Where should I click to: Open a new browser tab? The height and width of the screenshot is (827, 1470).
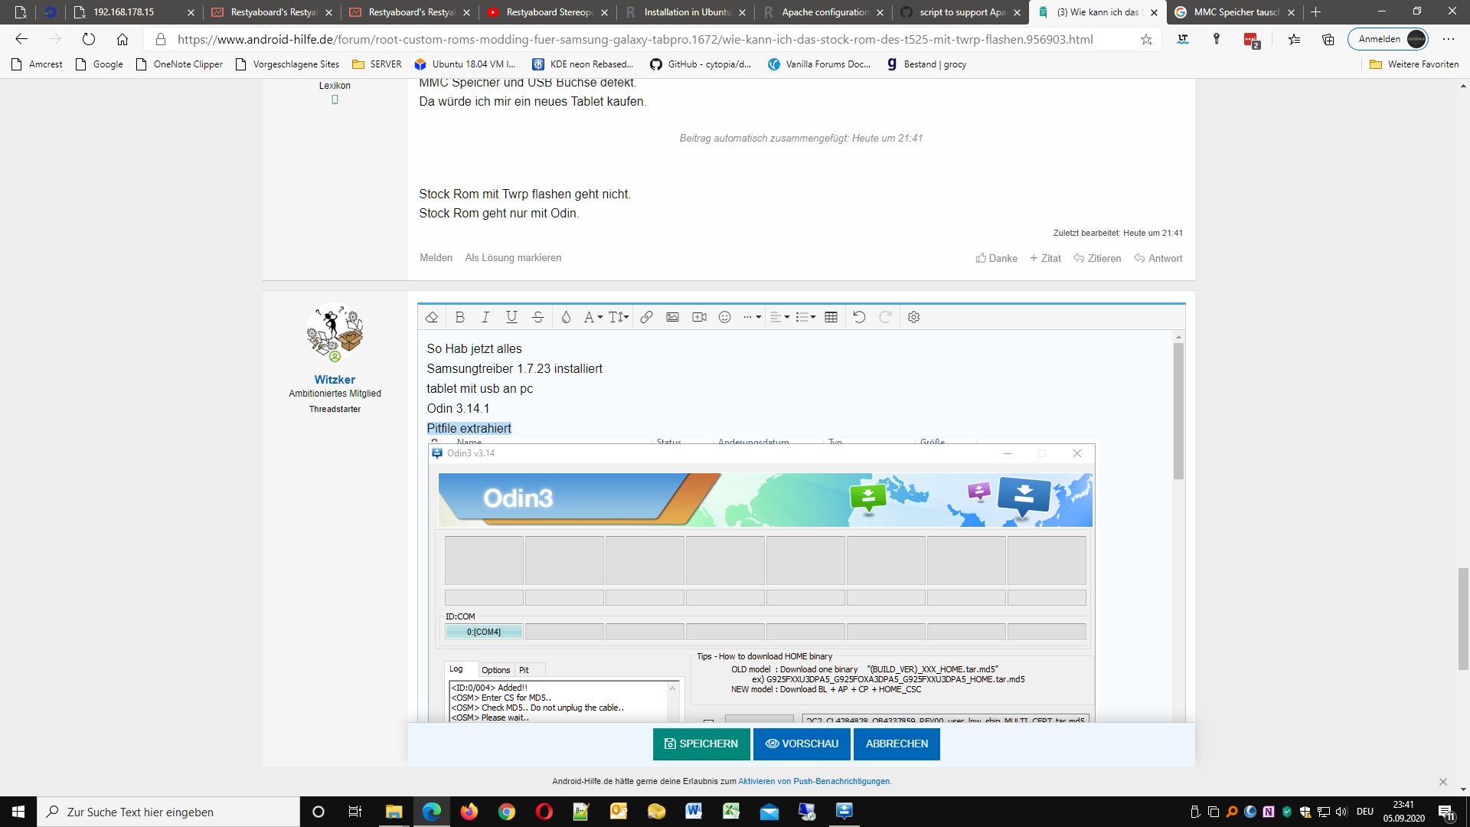[x=1316, y=12]
